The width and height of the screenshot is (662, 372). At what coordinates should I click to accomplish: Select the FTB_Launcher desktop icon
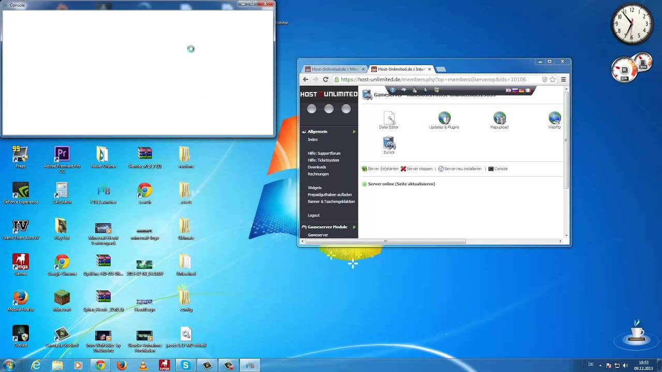(x=103, y=193)
